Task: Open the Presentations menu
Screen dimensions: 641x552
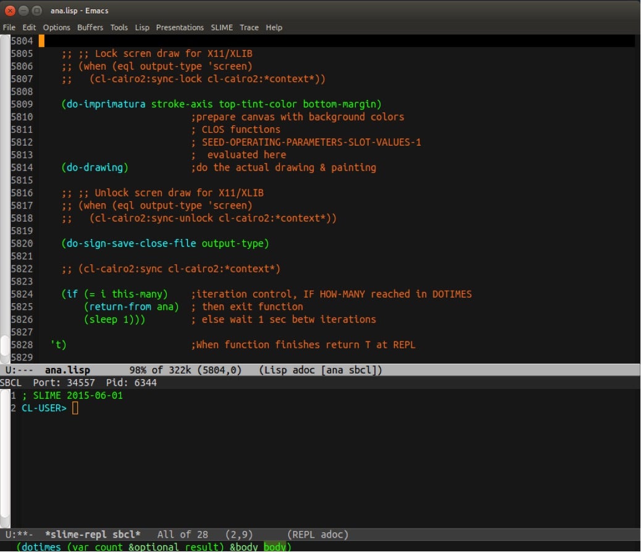Action: (180, 27)
